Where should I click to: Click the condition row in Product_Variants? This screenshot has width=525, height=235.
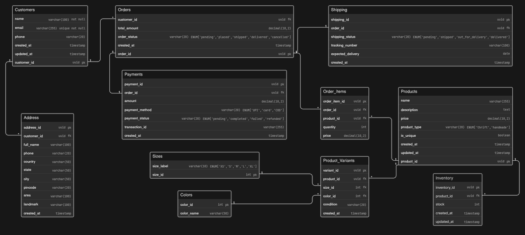345,204
